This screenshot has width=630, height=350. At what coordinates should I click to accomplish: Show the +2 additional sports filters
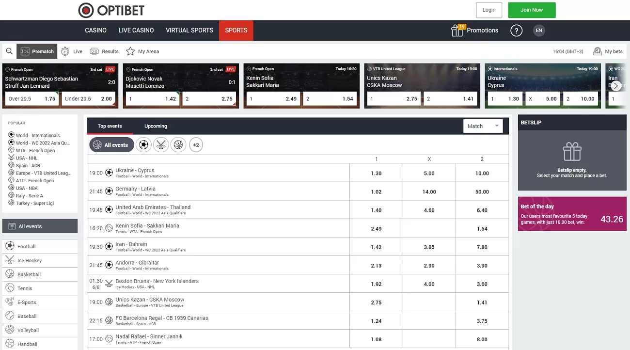click(x=196, y=144)
